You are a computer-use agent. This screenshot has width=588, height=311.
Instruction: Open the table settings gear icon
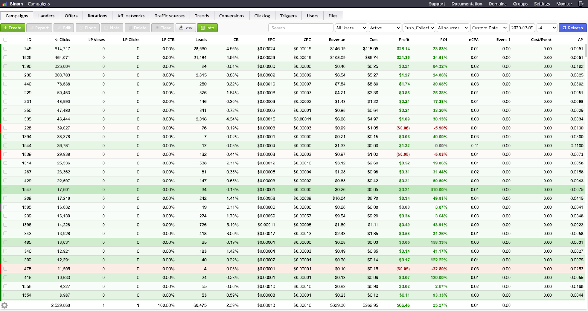(x=4, y=305)
